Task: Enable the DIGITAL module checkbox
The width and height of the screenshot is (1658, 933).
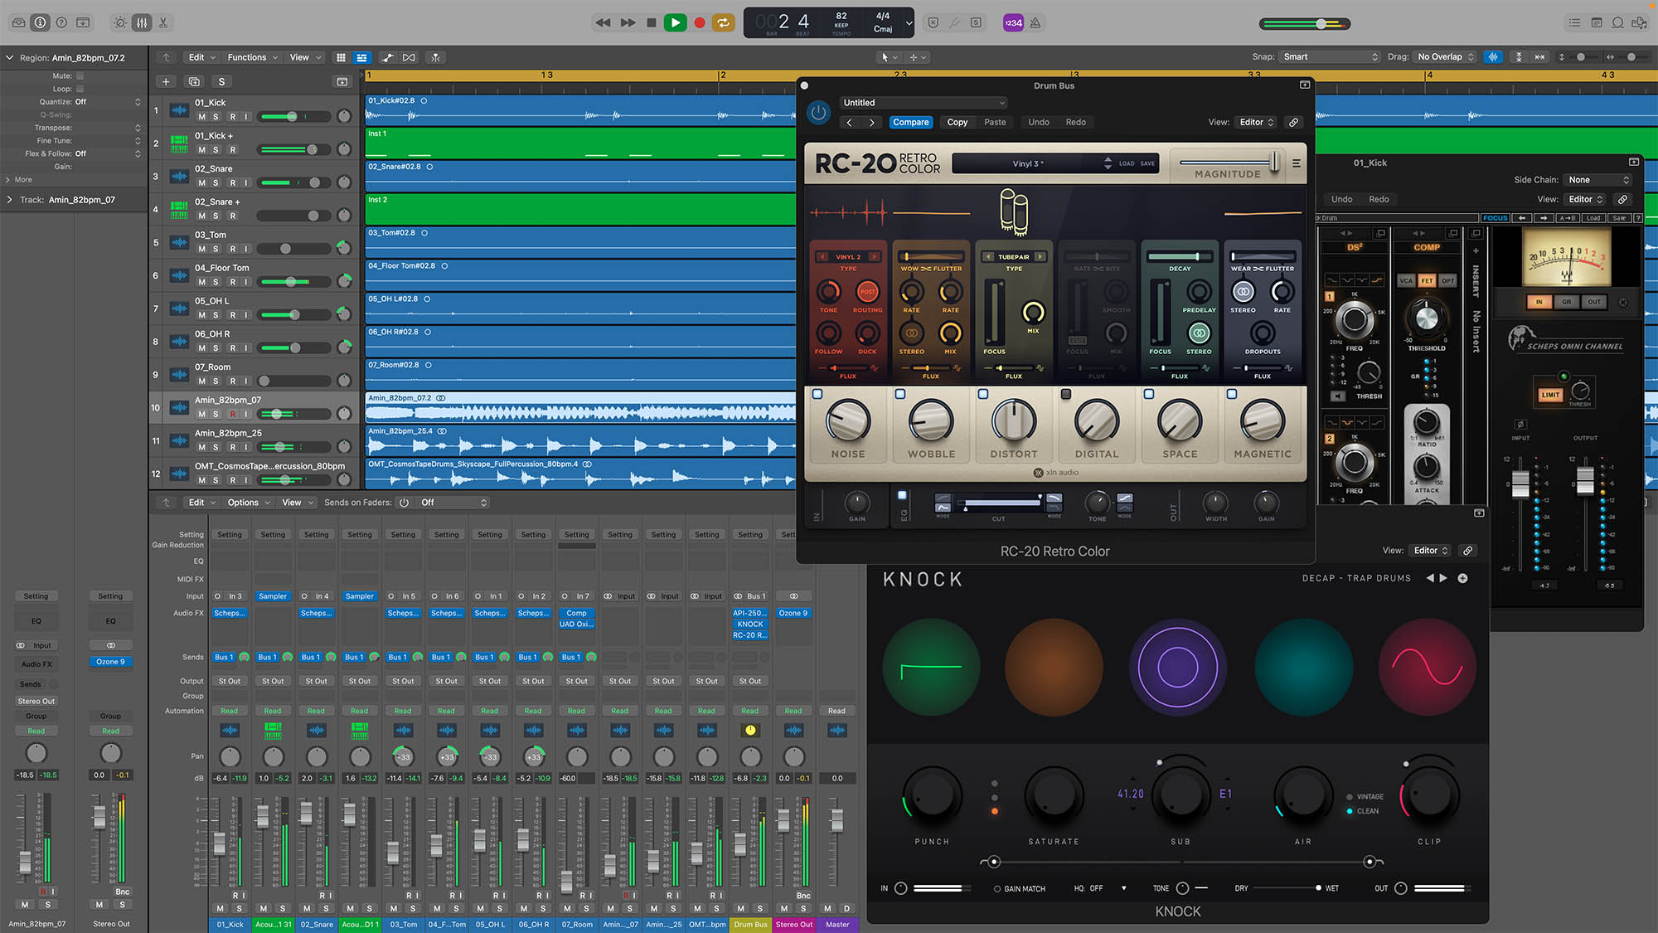Action: [x=1066, y=394]
